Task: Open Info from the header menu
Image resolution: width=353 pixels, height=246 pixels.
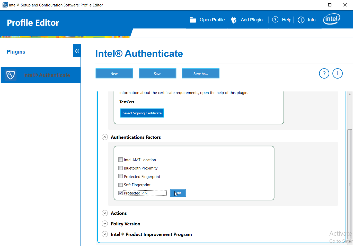Action: (x=312, y=20)
